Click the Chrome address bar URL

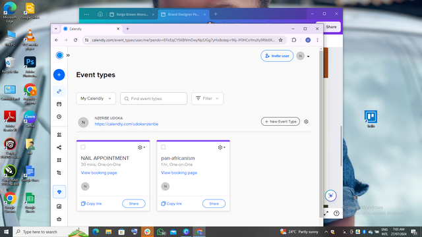pos(183,40)
